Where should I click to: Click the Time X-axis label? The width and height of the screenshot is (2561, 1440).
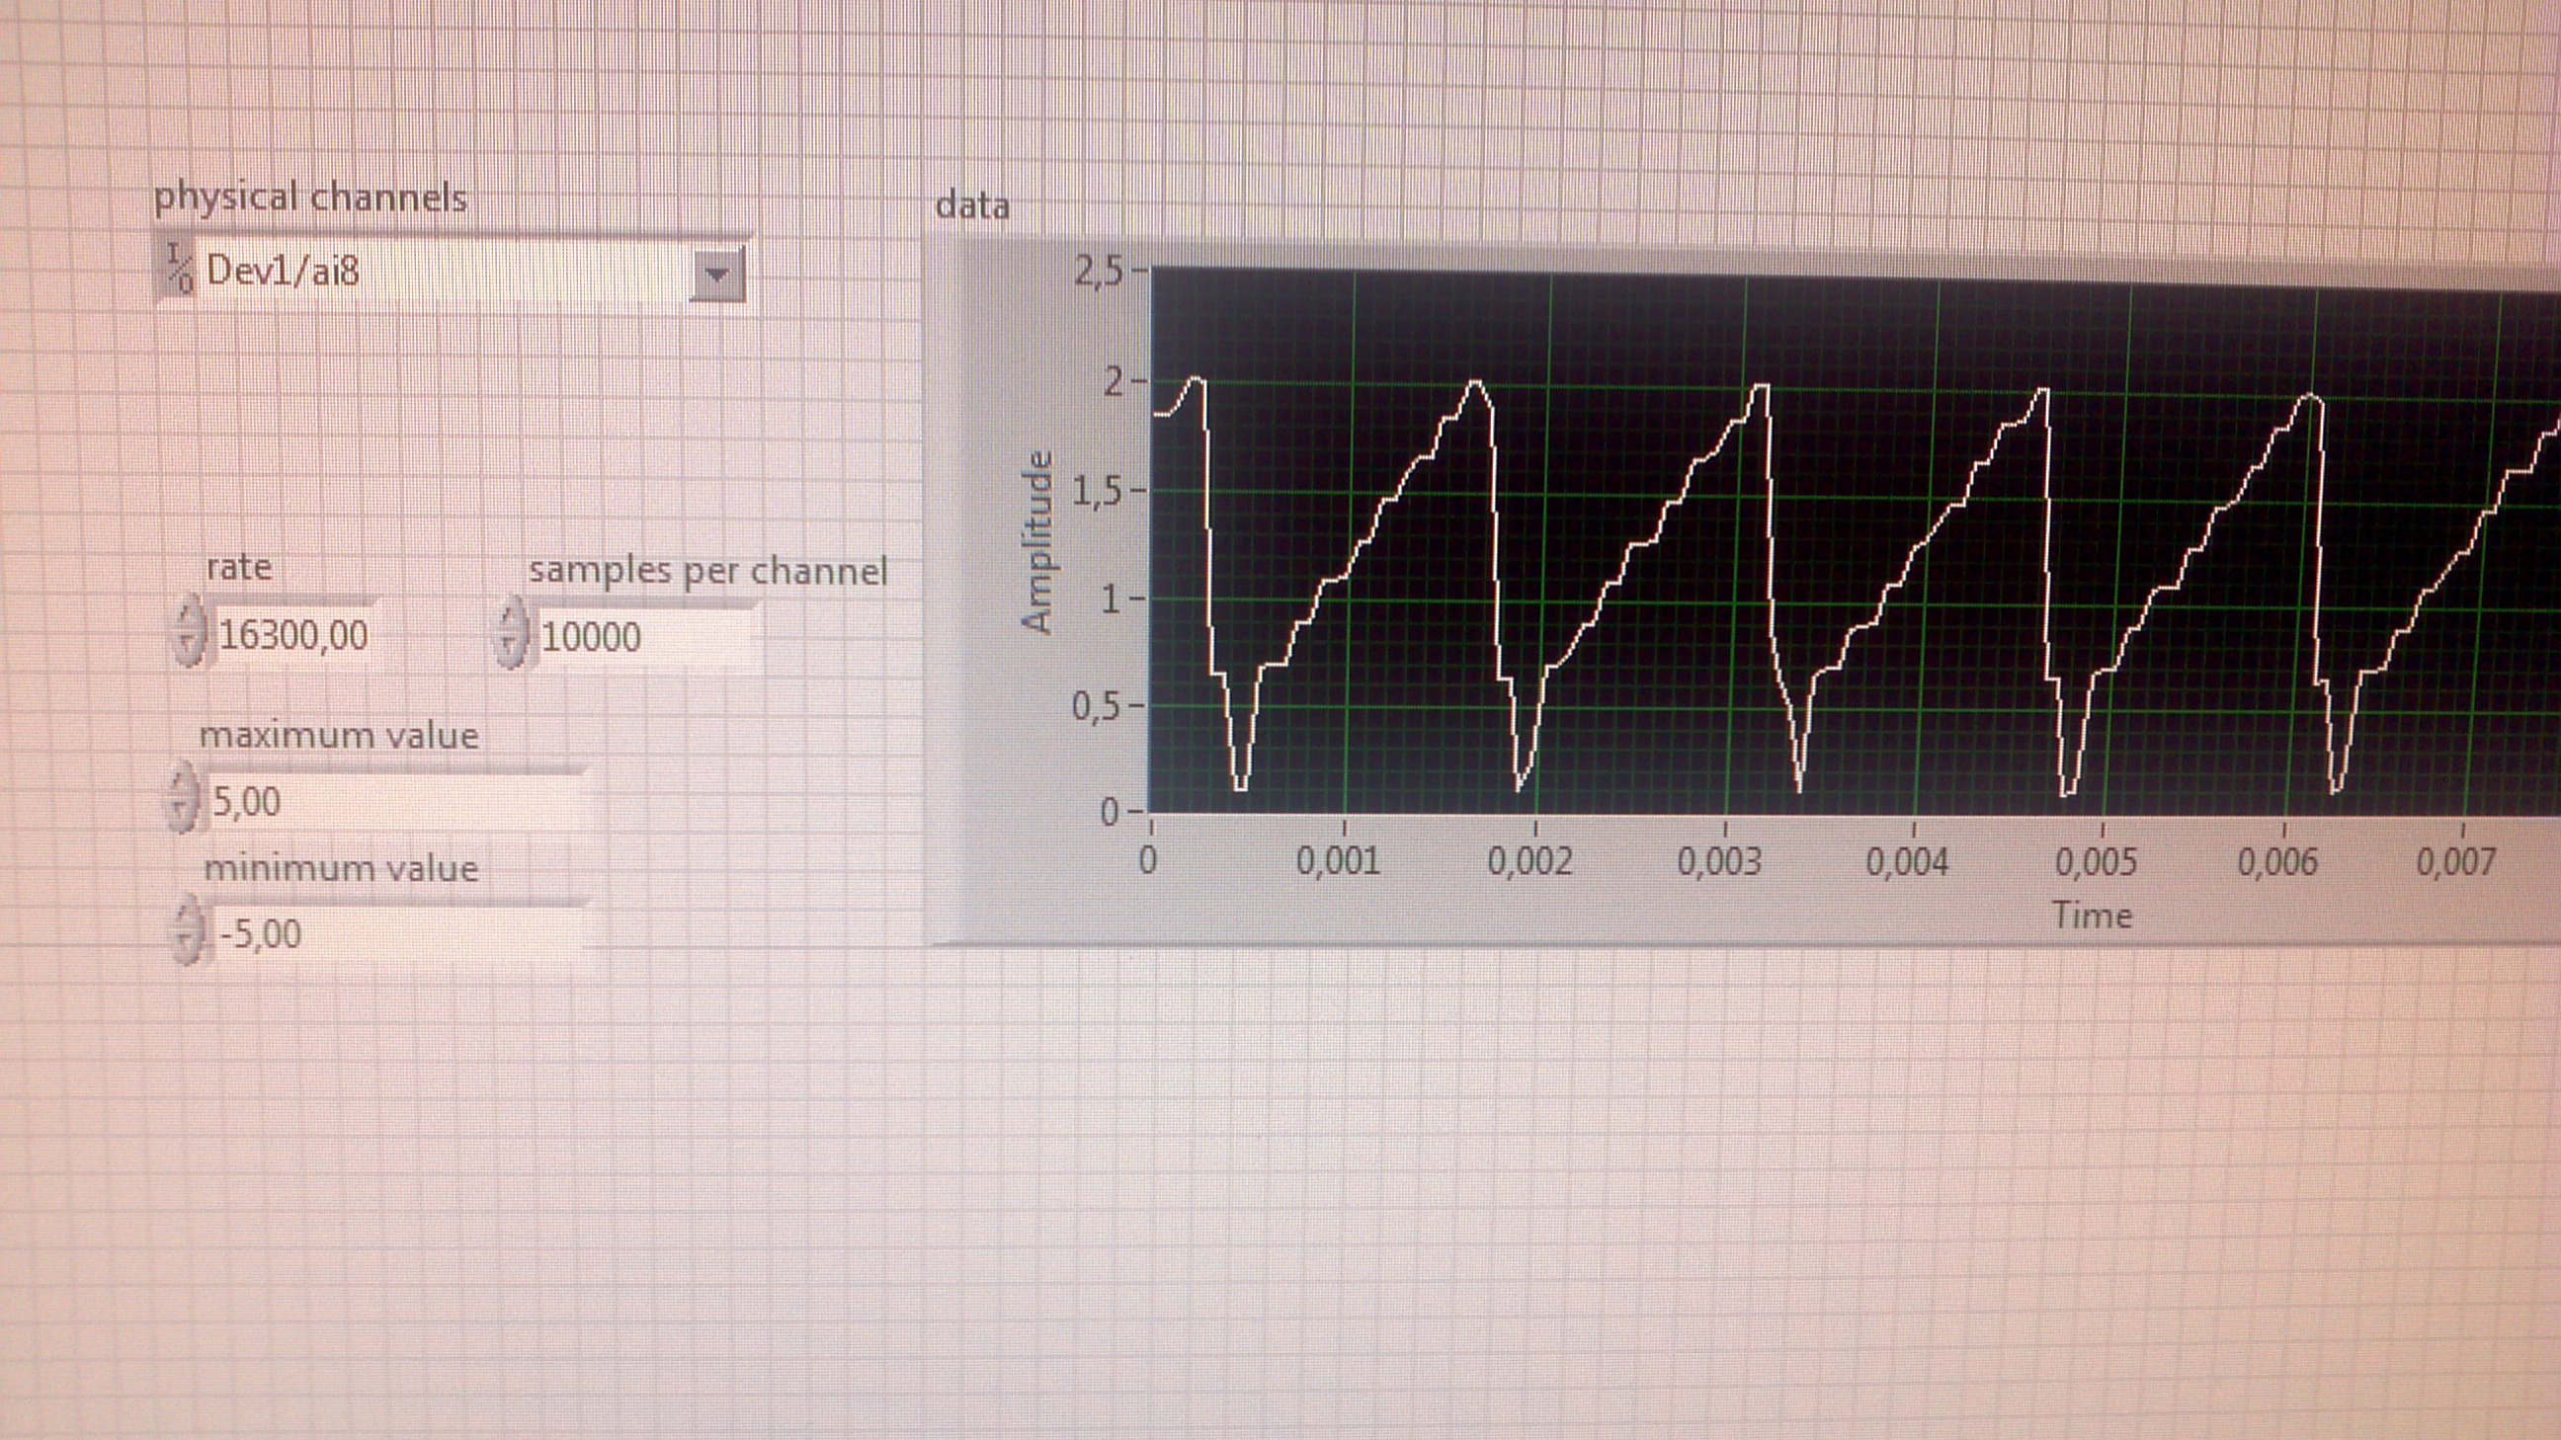click(x=2092, y=916)
